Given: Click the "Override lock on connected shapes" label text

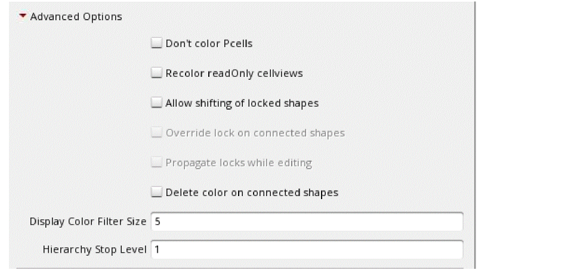Looking at the screenshot, I should click(x=255, y=132).
